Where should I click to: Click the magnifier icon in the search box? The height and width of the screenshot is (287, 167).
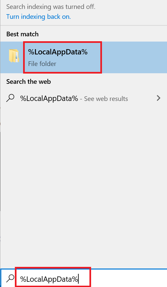tap(10, 278)
